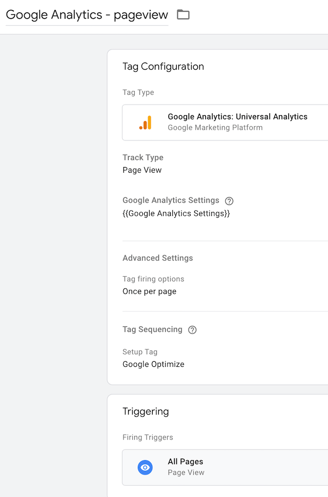Expand the Advanced Settings section
The height and width of the screenshot is (497, 328).
[157, 258]
